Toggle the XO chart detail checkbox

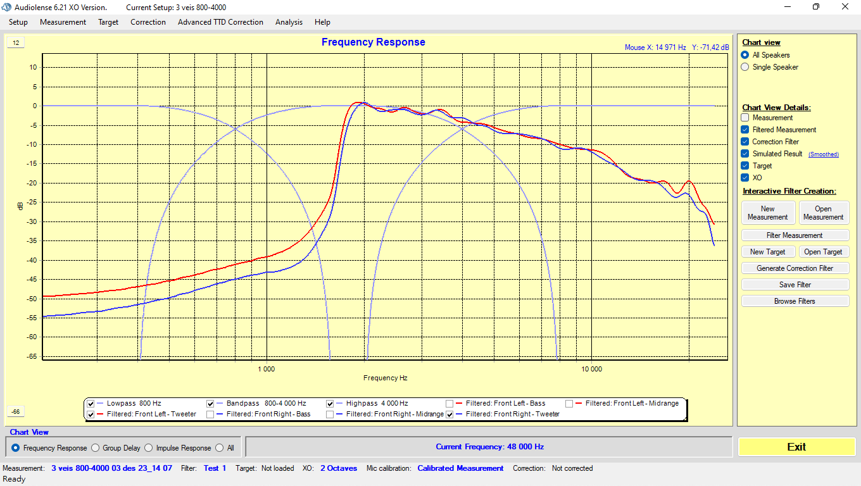click(745, 178)
